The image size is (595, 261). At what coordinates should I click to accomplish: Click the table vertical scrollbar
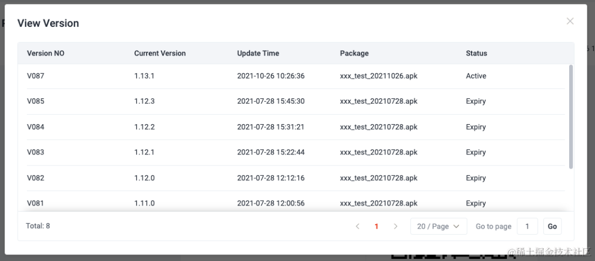tap(571, 116)
